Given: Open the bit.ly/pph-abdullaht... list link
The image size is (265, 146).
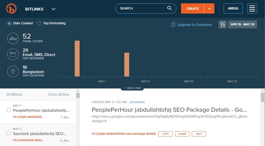Looking at the screenshot, I should click(x=29, y=117).
